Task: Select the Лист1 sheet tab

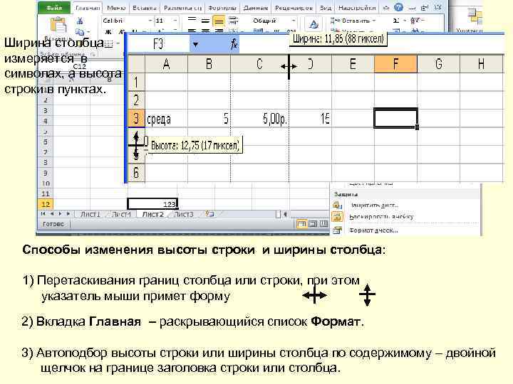Action: pyautogui.click(x=90, y=214)
